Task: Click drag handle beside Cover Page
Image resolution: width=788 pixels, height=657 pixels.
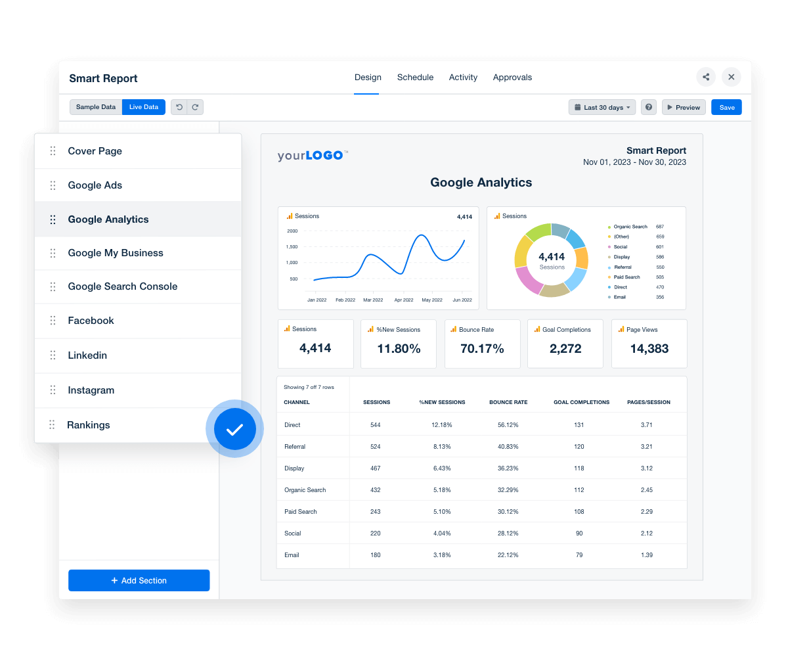Action: point(53,151)
